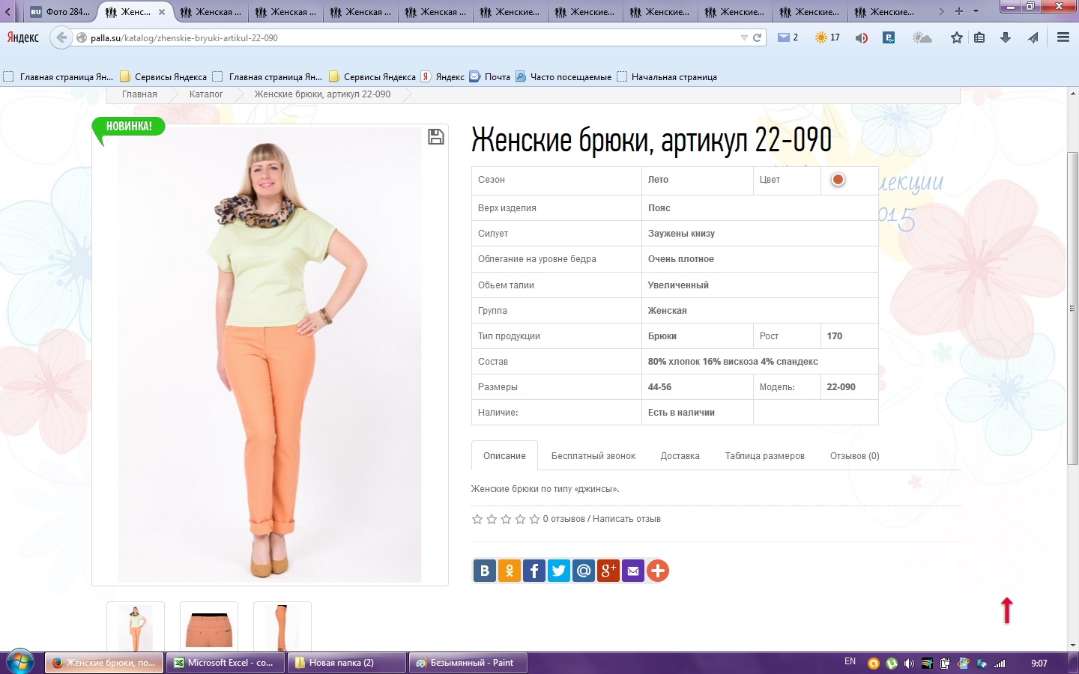The height and width of the screenshot is (674, 1079).
Task: Open the list all tabs dropdown
Action: [976, 11]
